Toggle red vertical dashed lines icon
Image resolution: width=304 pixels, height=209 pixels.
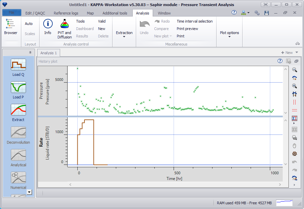(x=295, y=102)
